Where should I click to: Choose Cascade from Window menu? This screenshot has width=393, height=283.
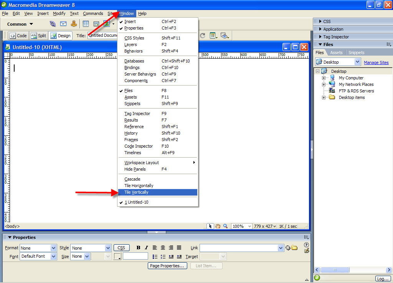158,179
